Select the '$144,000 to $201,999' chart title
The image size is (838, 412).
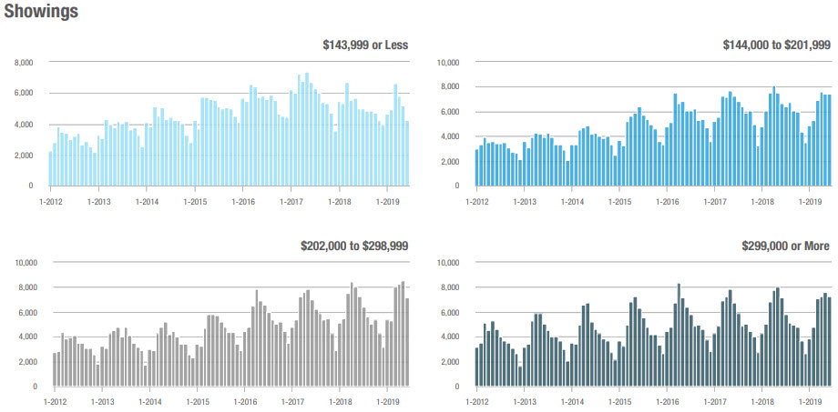tap(777, 45)
